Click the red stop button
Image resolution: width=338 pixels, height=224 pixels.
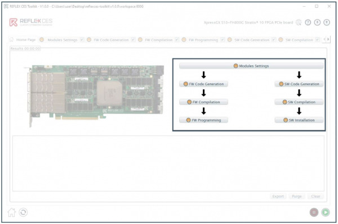pyautogui.click(x=314, y=212)
